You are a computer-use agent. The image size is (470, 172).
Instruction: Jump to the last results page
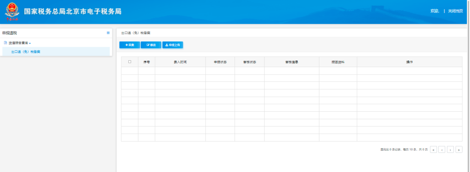[x=459, y=149]
